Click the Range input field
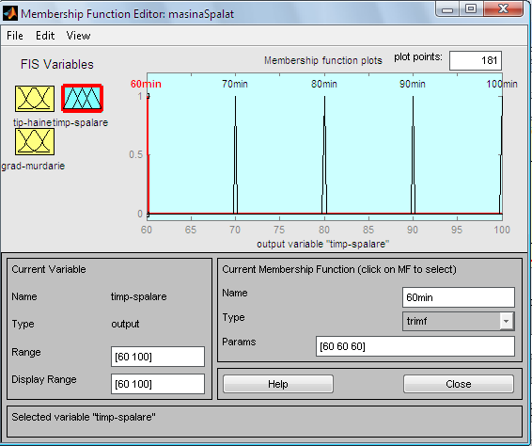 (x=158, y=357)
